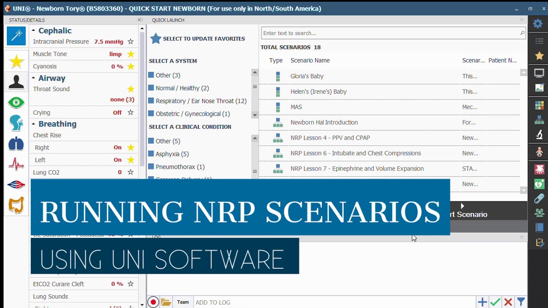Viewport: 548px width, 308px height.
Task: Click the gold star in right sidebar
Action: 539,56
